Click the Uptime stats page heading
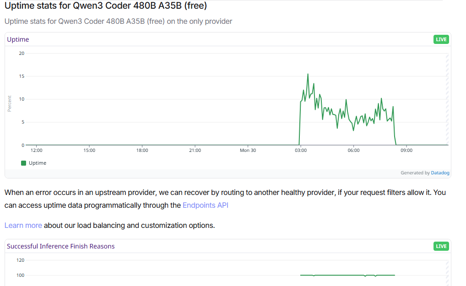This screenshot has height=286, width=466. 105,5
